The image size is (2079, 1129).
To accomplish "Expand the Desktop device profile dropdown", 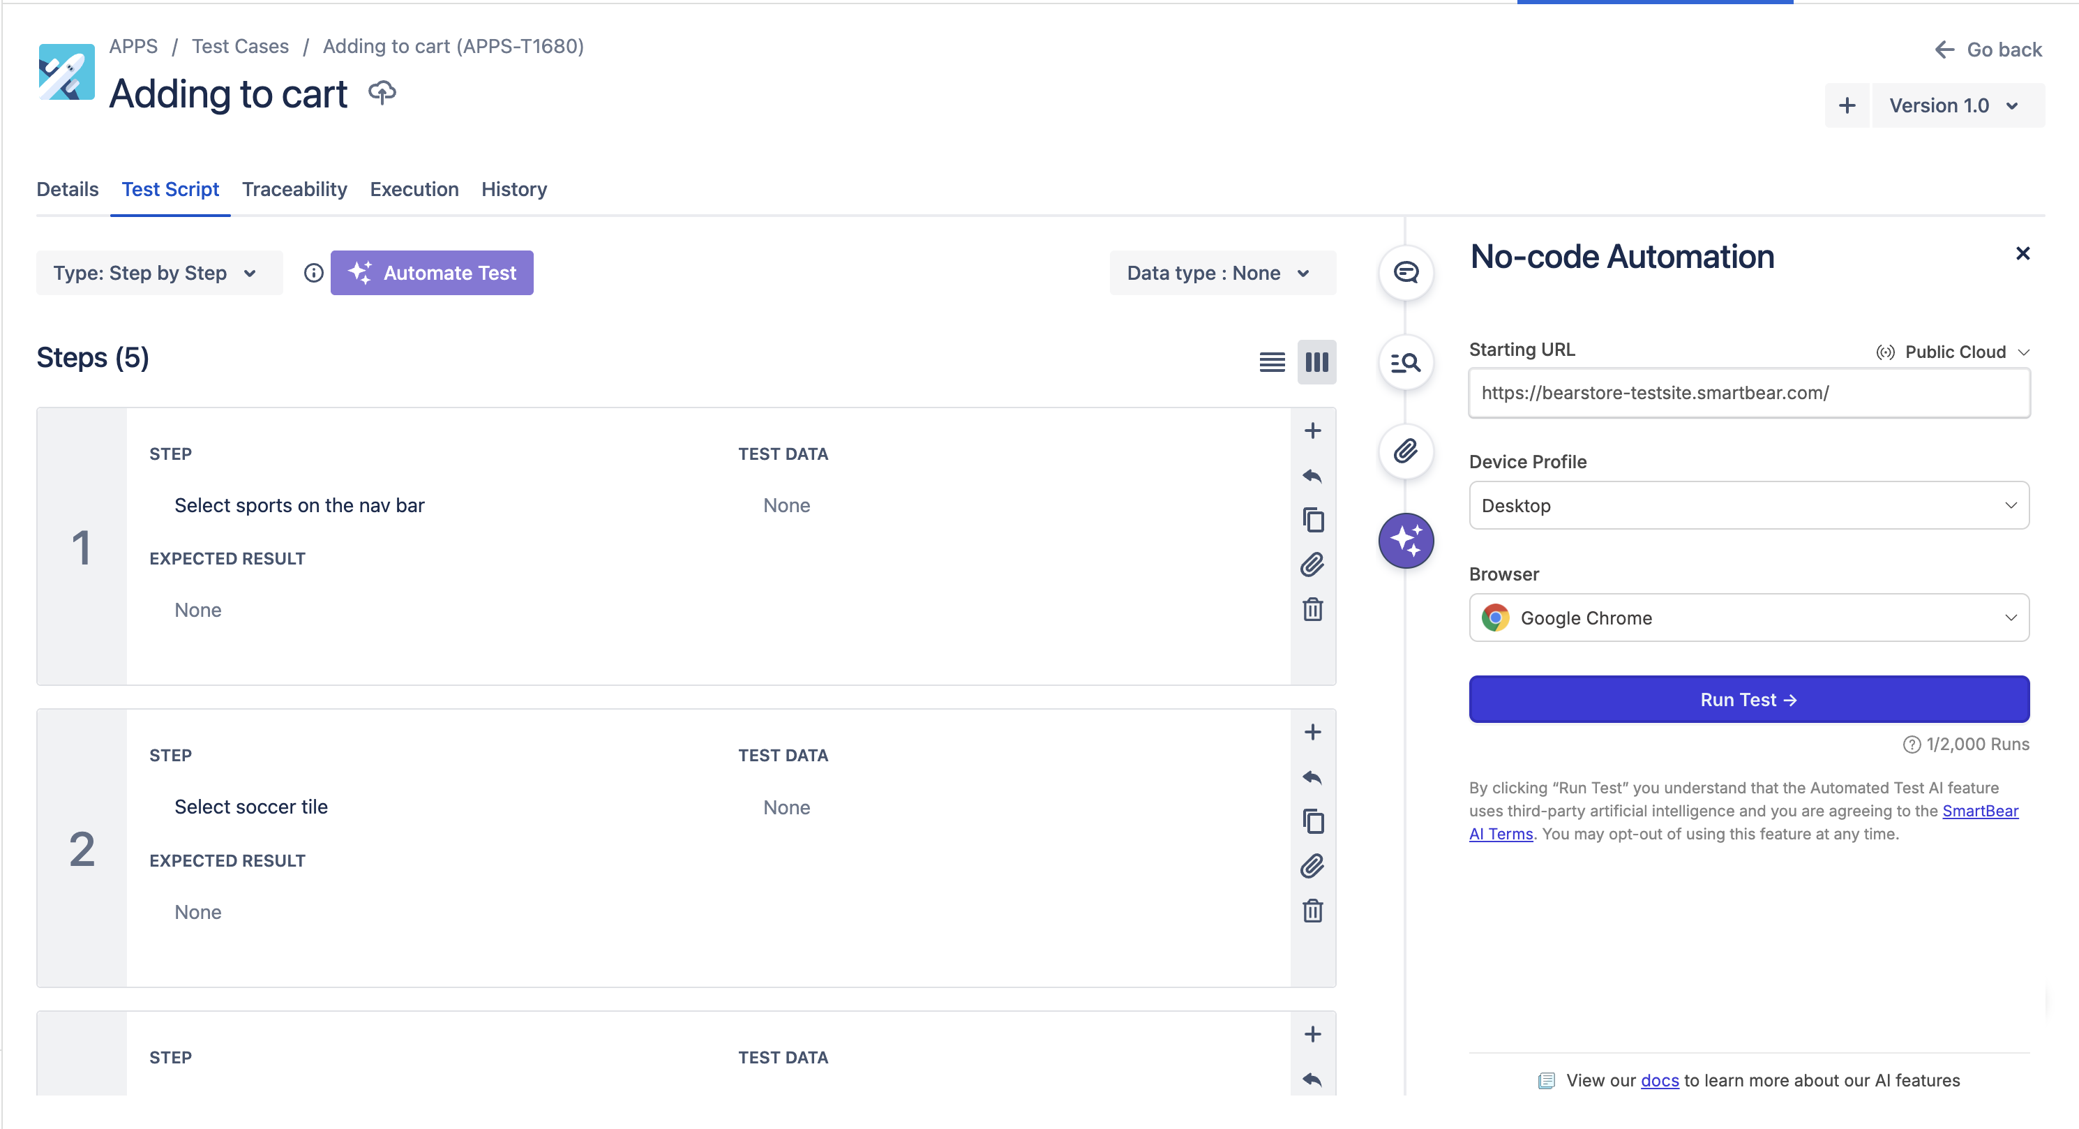I will (x=1748, y=505).
